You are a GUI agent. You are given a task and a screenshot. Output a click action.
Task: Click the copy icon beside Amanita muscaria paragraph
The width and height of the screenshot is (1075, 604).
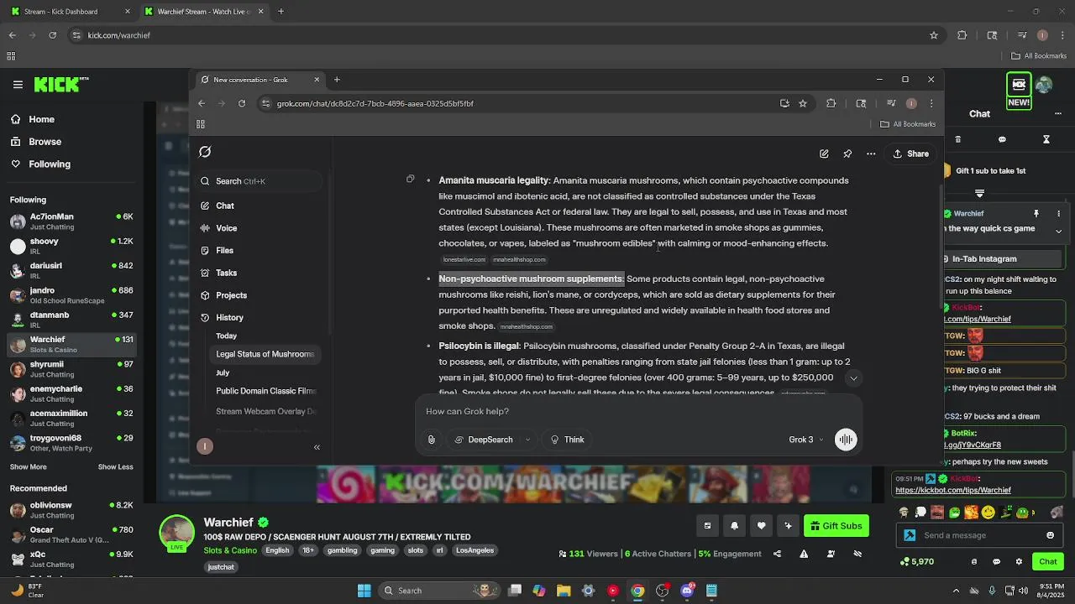click(x=410, y=179)
